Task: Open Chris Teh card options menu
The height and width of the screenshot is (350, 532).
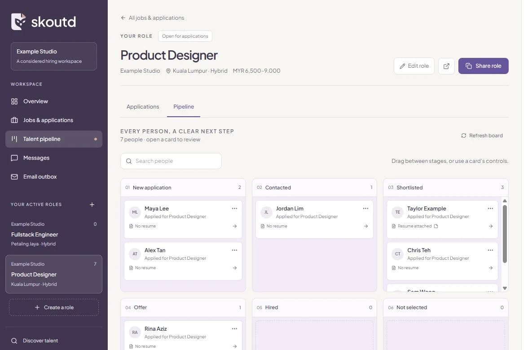Action: coord(490,250)
